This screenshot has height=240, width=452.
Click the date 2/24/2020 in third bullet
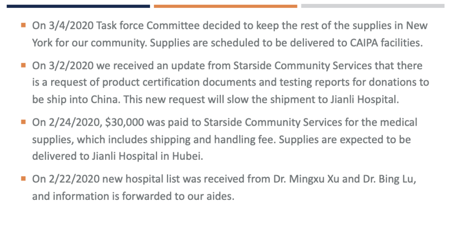74,123
